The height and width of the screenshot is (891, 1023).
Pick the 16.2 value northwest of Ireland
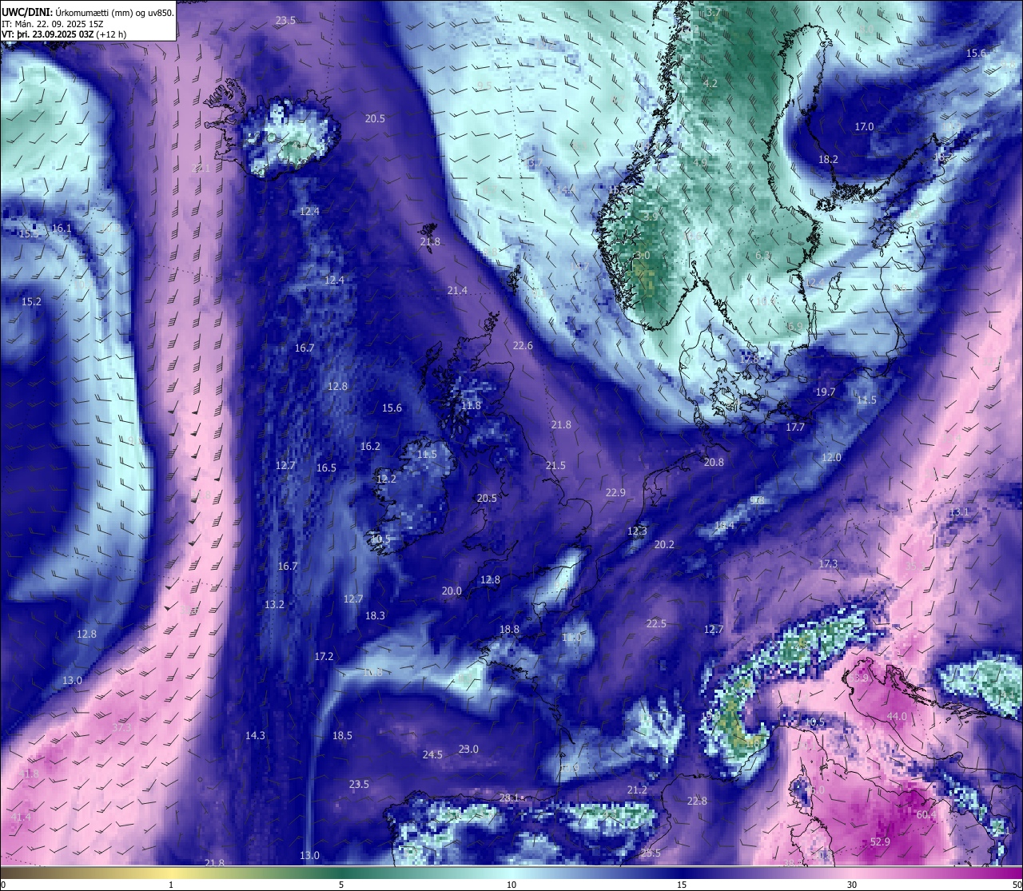pos(370,447)
